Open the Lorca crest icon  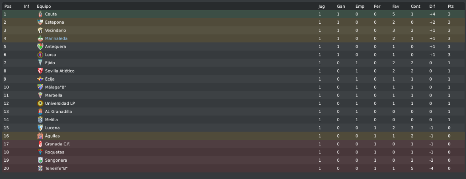click(x=40, y=55)
